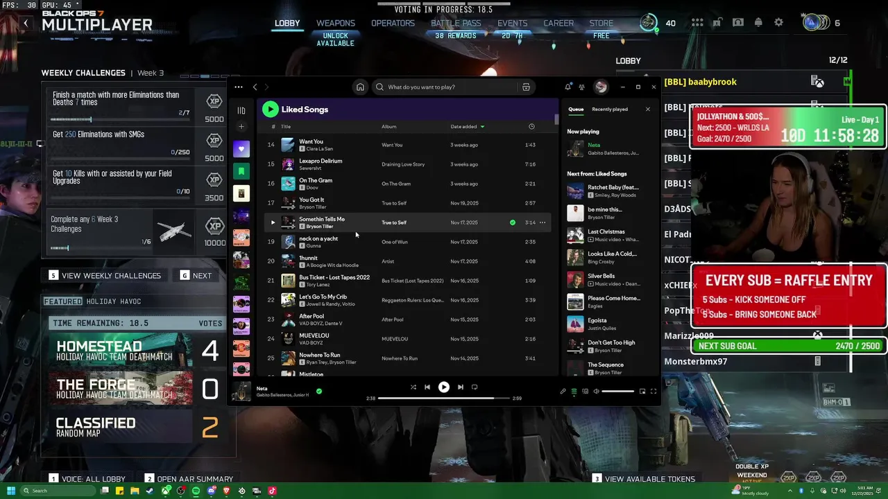888x499 pixels.
Task: Click VIEW WEEKLY CHALLENGES button
Action: (x=104, y=275)
